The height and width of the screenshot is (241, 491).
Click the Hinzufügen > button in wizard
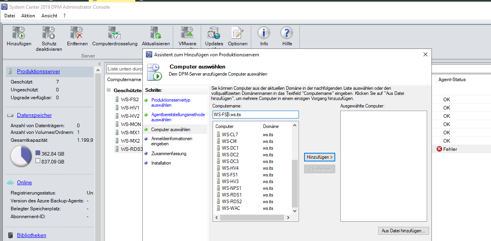click(x=319, y=157)
